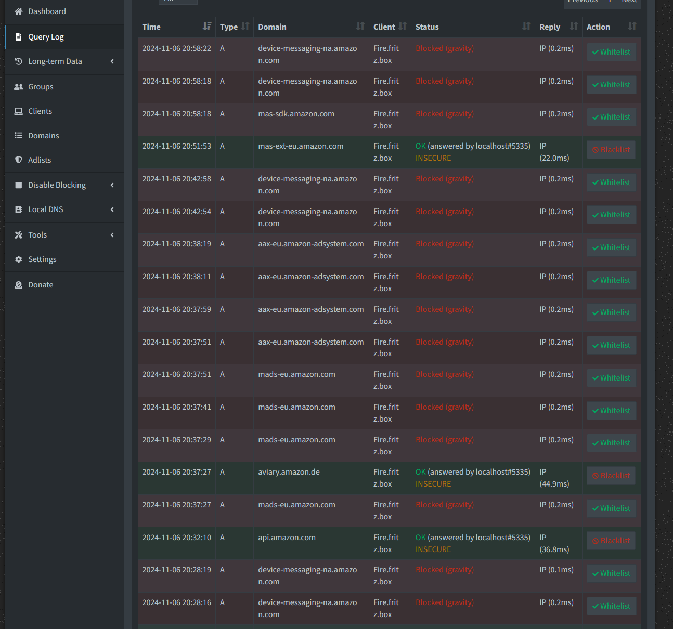The height and width of the screenshot is (629, 673).
Task: Whitelist aax-eu.amazon-adsystem.com at 20:38:19
Action: [611, 247]
